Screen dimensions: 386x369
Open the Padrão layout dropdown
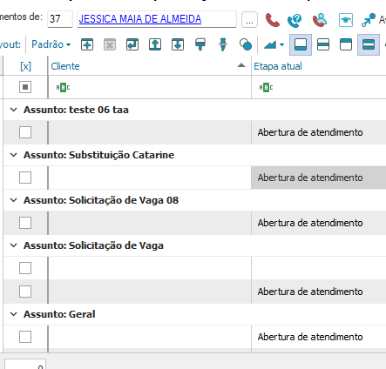[51, 44]
